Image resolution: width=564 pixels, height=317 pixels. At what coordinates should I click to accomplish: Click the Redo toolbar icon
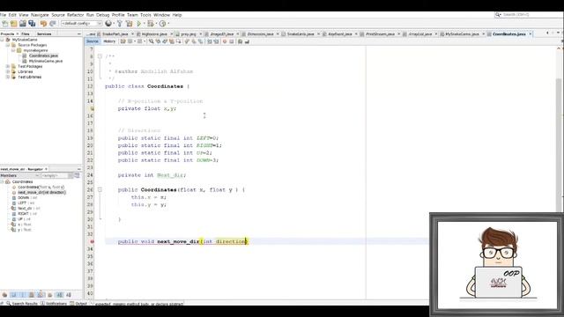(53, 24)
